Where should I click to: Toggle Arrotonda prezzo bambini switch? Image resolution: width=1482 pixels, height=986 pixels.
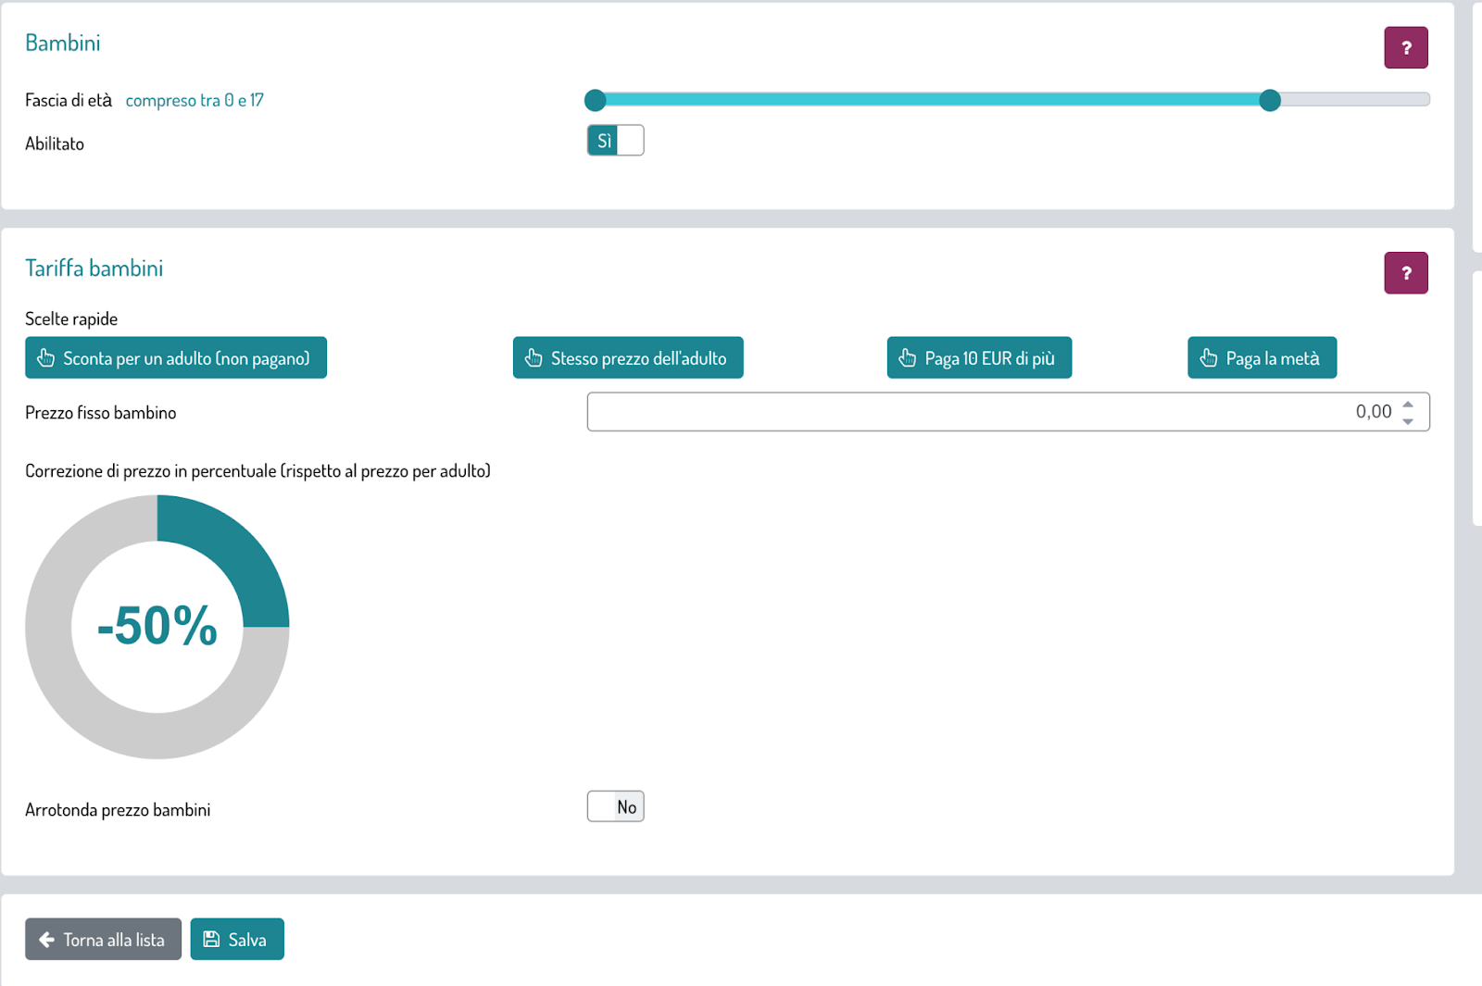point(615,806)
